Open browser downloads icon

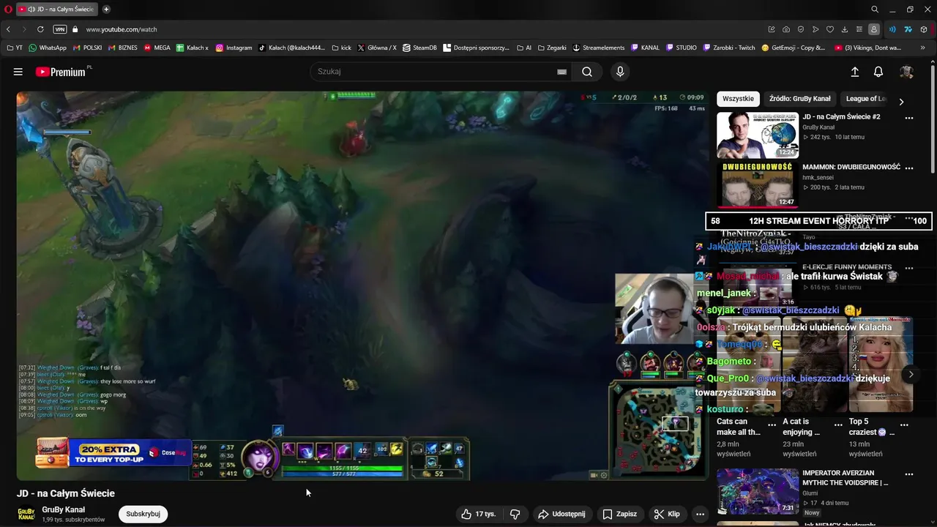[x=845, y=29]
